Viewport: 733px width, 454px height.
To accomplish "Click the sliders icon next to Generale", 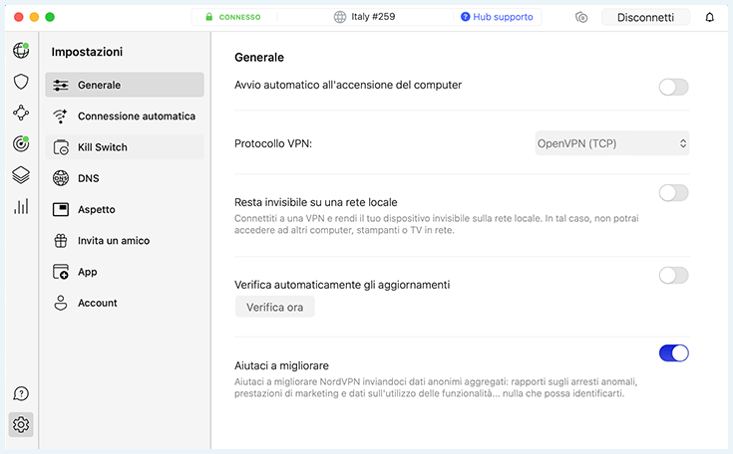I will coord(60,85).
